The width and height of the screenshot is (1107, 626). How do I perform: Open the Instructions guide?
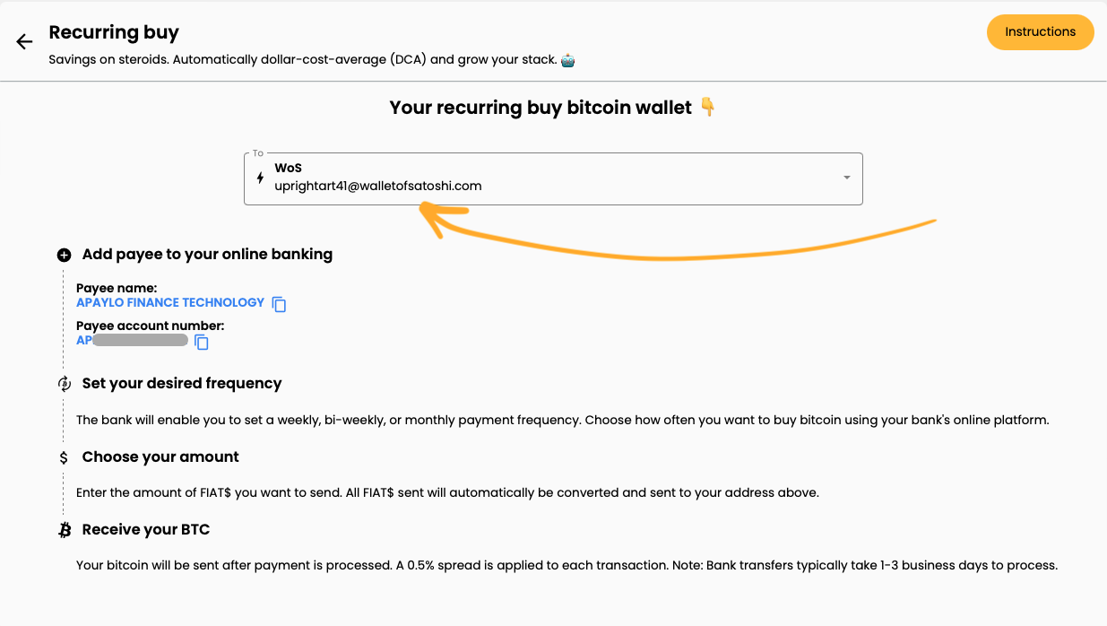coord(1040,32)
